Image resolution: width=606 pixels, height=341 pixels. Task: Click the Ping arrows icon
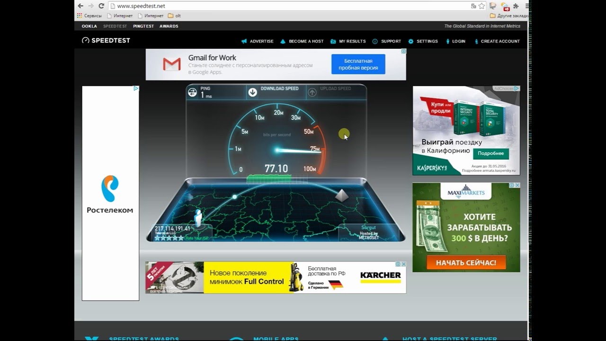click(x=192, y=92)
